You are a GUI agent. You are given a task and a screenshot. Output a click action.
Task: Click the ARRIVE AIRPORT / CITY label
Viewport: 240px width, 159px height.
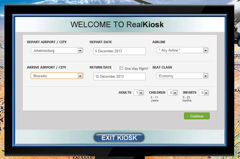pyautogui.click(x=47, y=67)
